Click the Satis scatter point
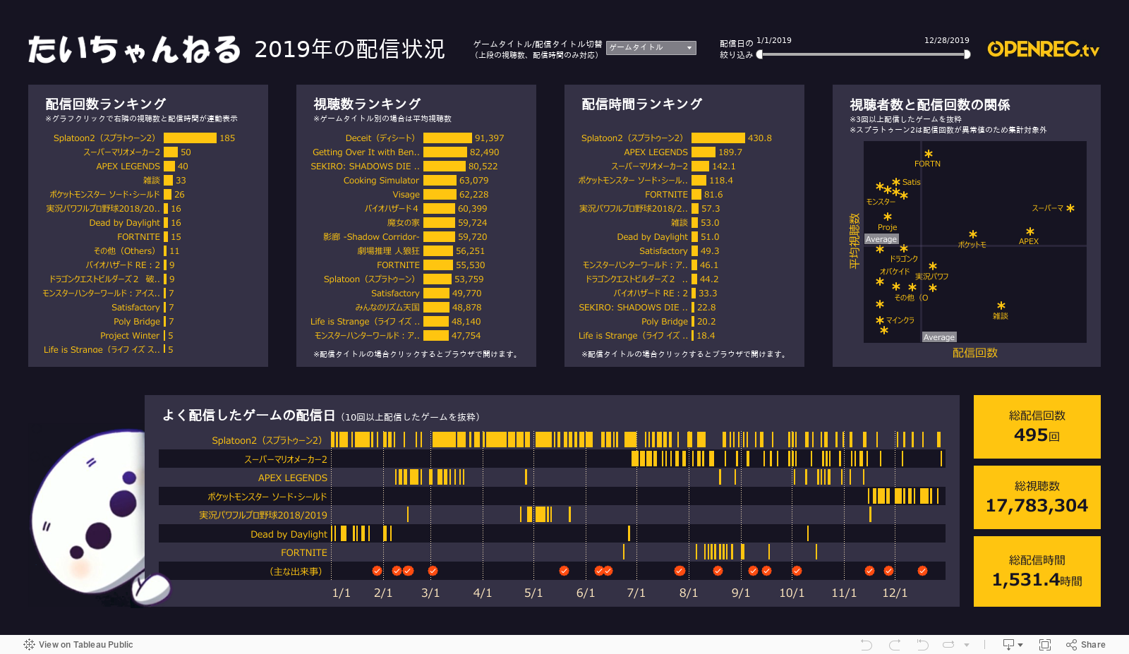 coord(896,182)
